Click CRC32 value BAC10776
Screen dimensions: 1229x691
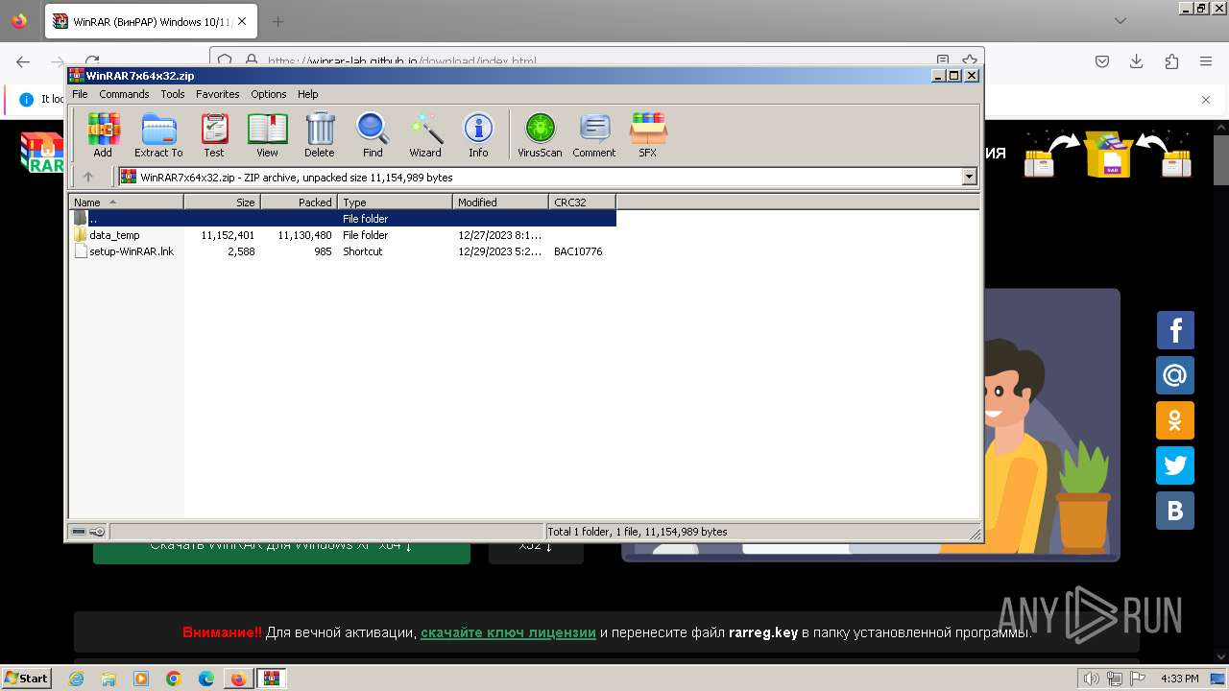[578, 251]
